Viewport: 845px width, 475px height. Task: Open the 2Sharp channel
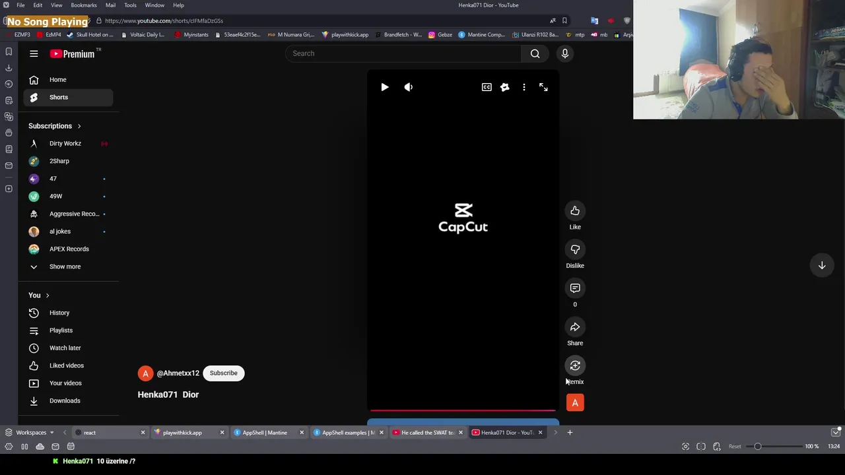click(x=68, y=161)
